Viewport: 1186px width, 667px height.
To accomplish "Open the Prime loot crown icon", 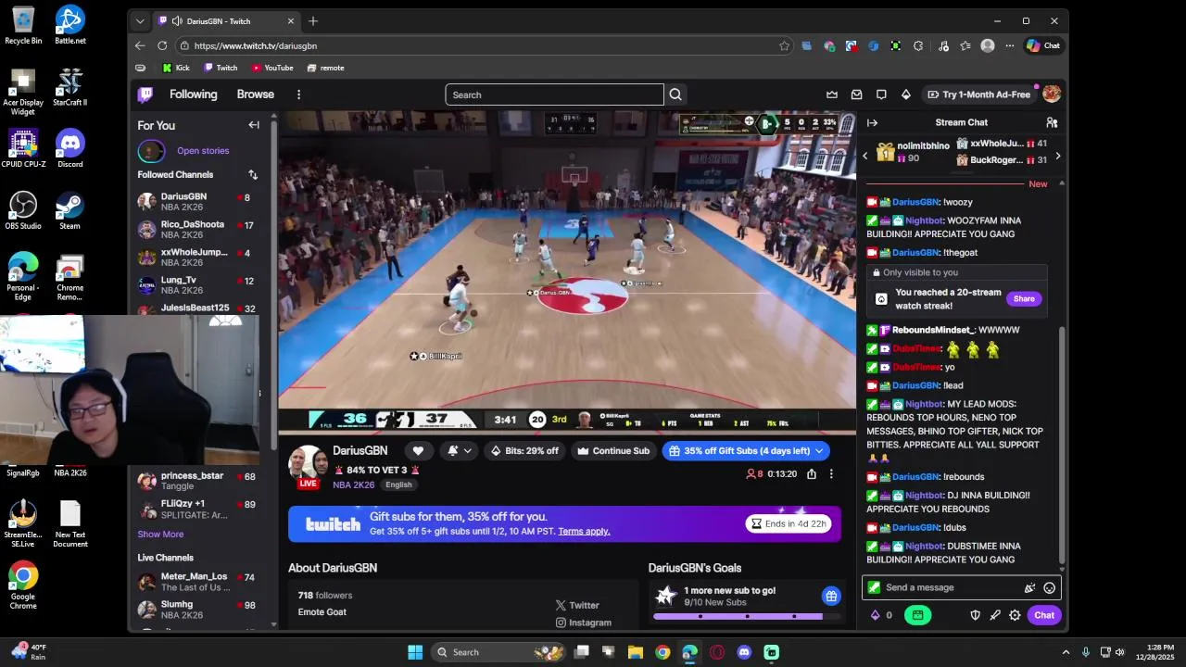I will [x=832, y=94].
